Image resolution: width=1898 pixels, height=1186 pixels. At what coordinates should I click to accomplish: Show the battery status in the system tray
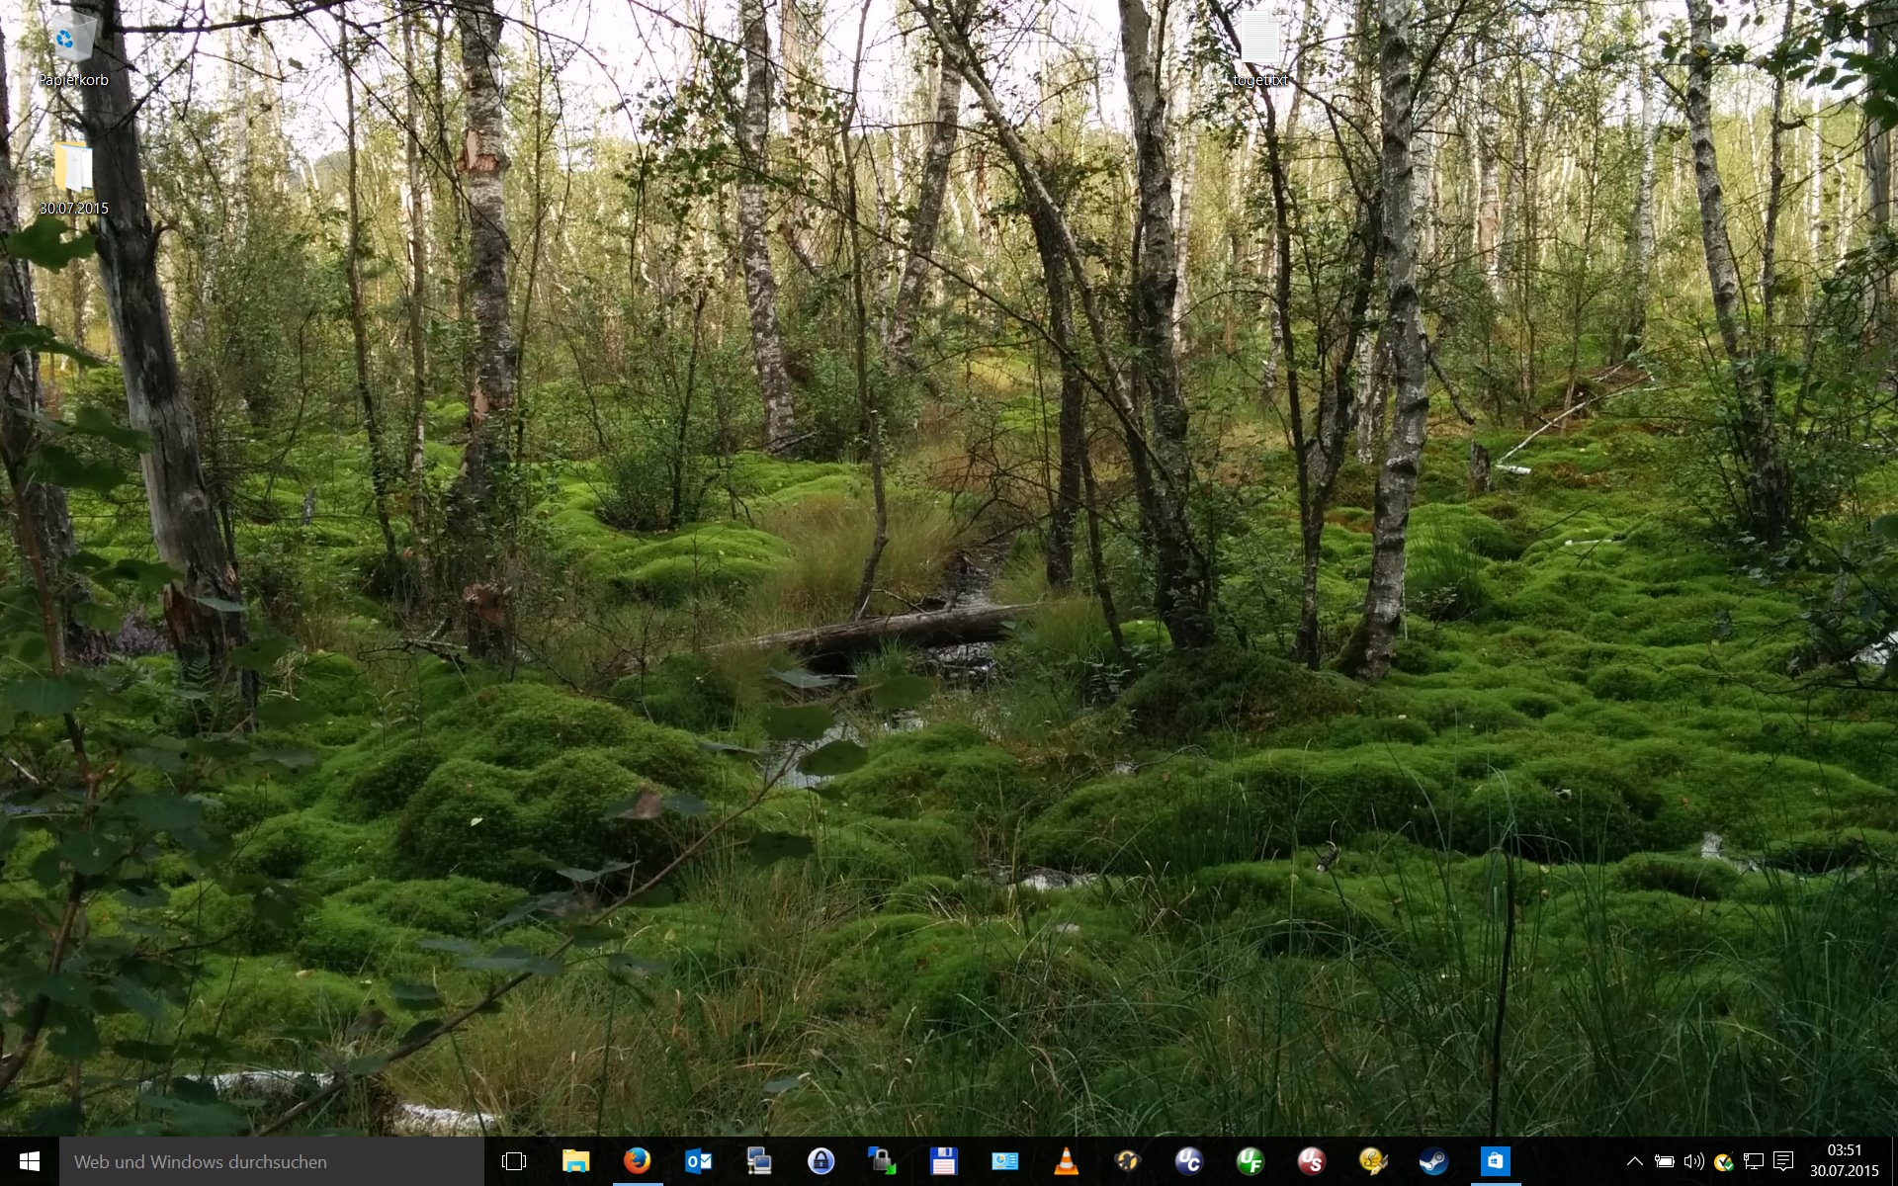point(1664,1161)
